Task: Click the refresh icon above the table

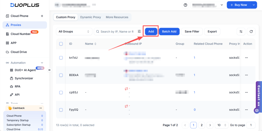Action: point(251,32)
